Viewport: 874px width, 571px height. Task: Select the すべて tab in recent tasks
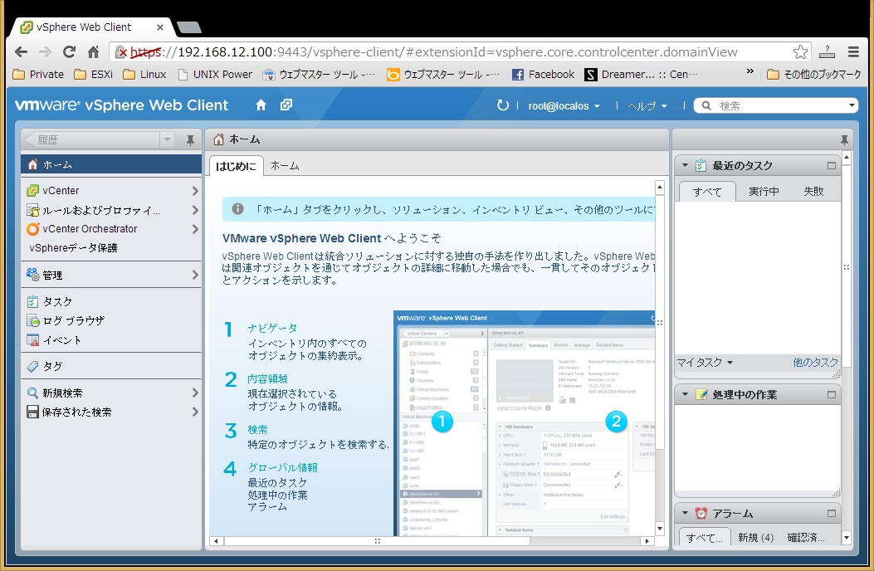[x=707, y=192]
